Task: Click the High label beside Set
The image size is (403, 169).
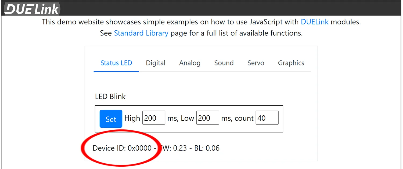Action: 132,118
